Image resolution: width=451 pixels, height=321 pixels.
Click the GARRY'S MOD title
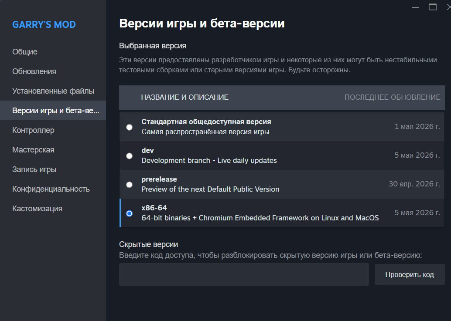pyautogui.click(x=44, y=25)
